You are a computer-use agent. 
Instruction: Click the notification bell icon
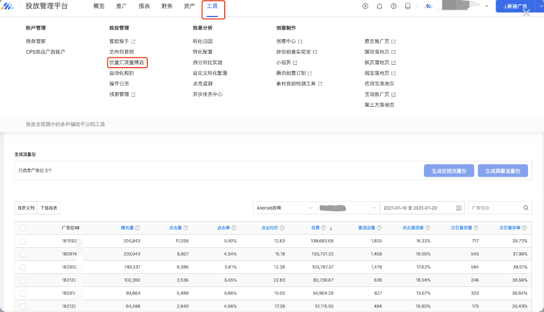tap(380, 6)
